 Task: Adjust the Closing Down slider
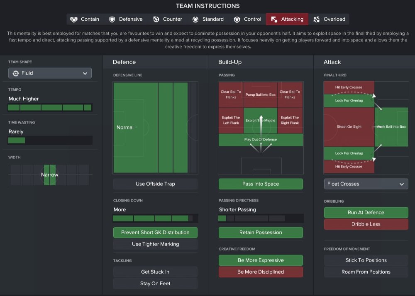point(156,218)
